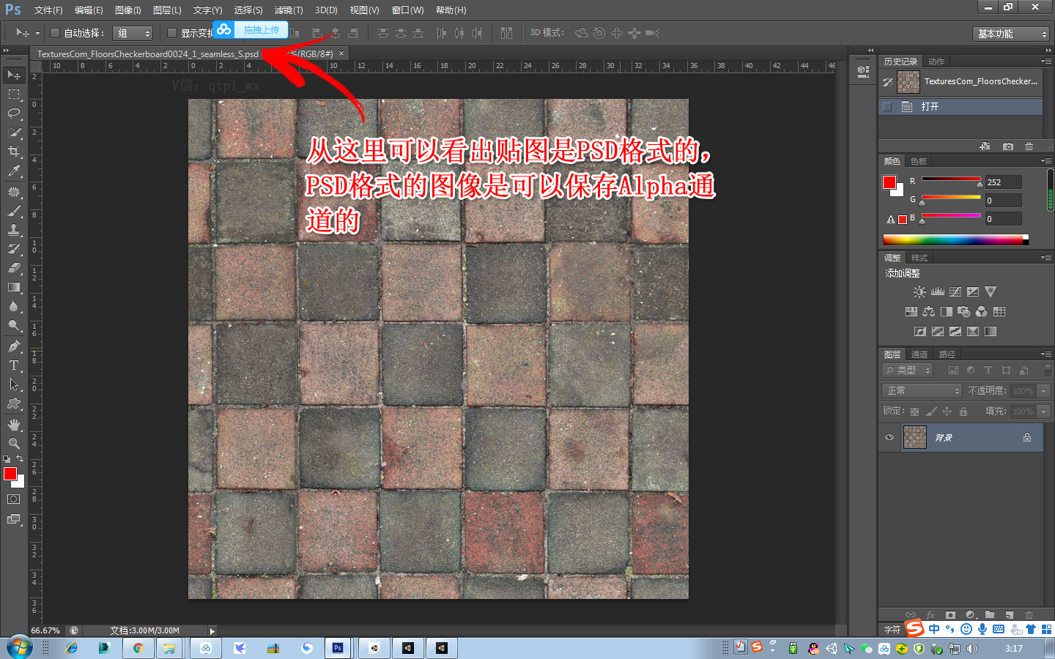Image resolution: width=1055 pixels, height=659 pixels.
Task: Set history brush source for 打开 state
Action: click(x=887, y=107)
